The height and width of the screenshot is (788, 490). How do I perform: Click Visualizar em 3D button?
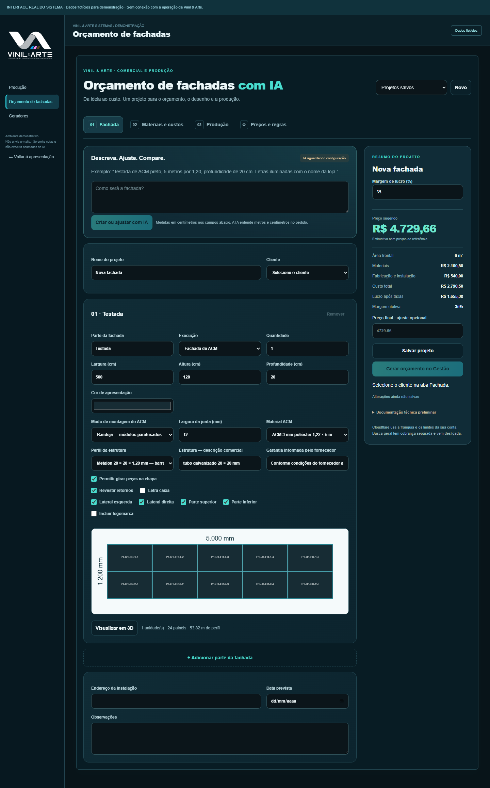pyautogui.click(x=114, y=628)
